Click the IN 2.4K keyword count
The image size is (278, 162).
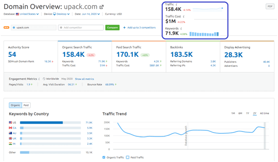[89, 144]
